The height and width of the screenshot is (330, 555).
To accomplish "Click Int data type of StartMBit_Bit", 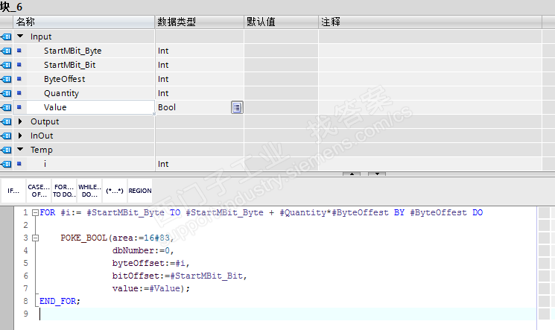I will click(x=163, y=65).
